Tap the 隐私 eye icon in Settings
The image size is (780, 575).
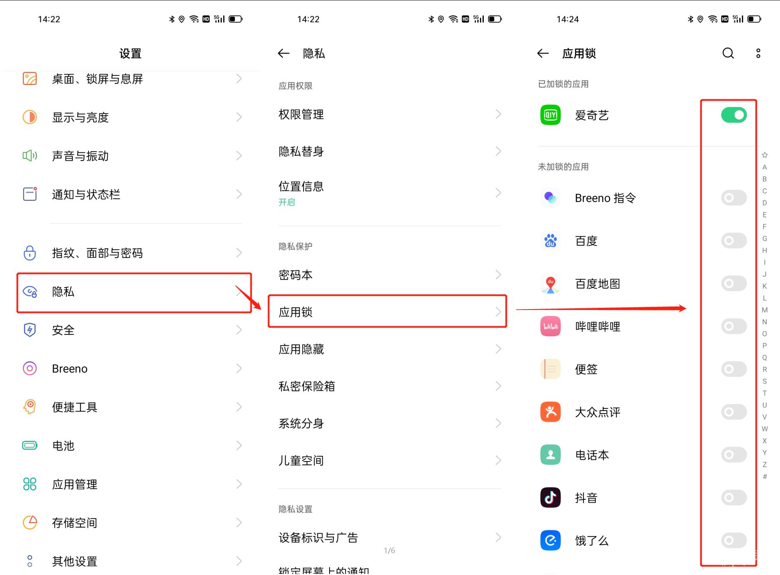[x=30, y=292]
